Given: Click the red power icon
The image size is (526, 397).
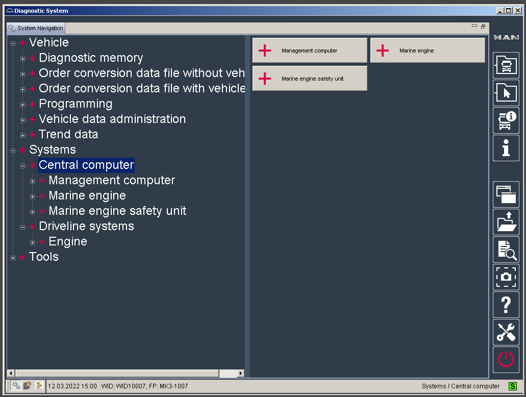Looking at the screenshot, I should pos(506,360).
